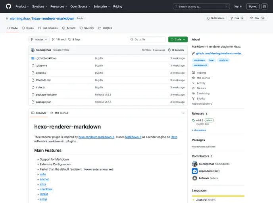The image size is (273, 203).
Task: Expand the Product menu
Action: coord(22,6)
